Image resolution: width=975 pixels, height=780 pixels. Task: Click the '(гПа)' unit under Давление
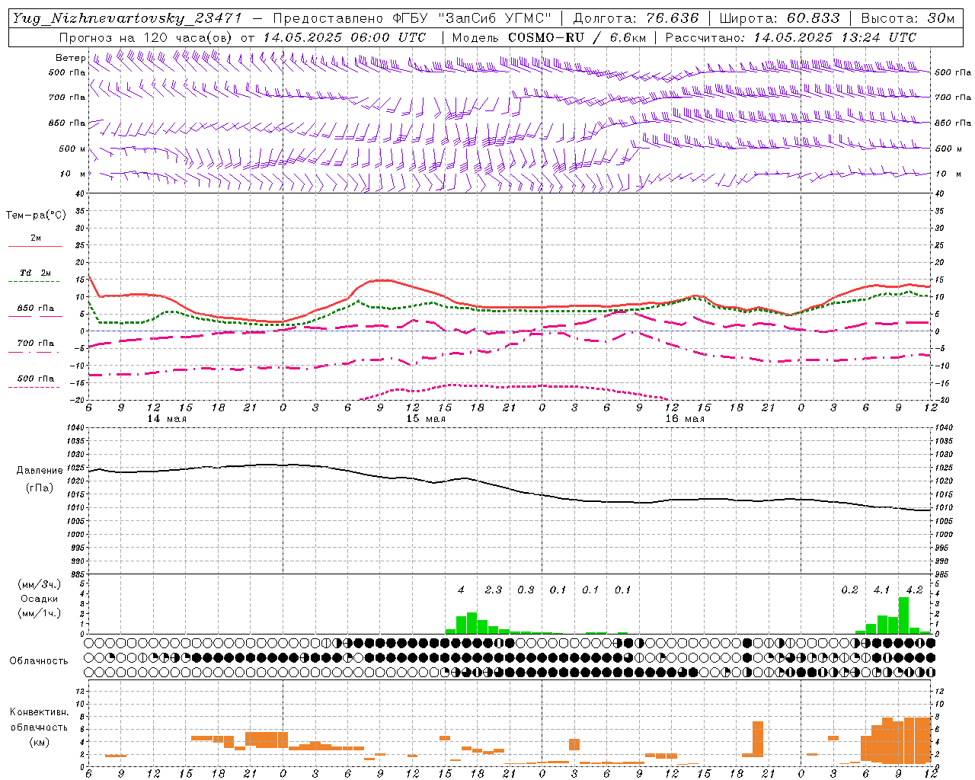click(x=40, y=488)
